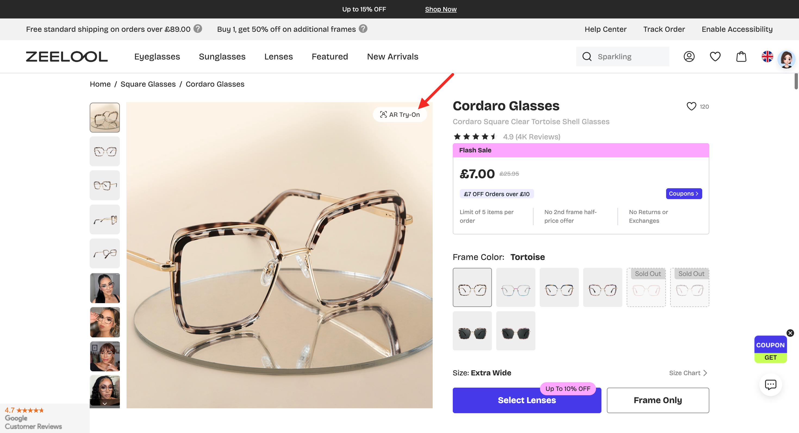Select the first black frame color swatch
This screenshot has height=433, width=799.
click(472, 331)
